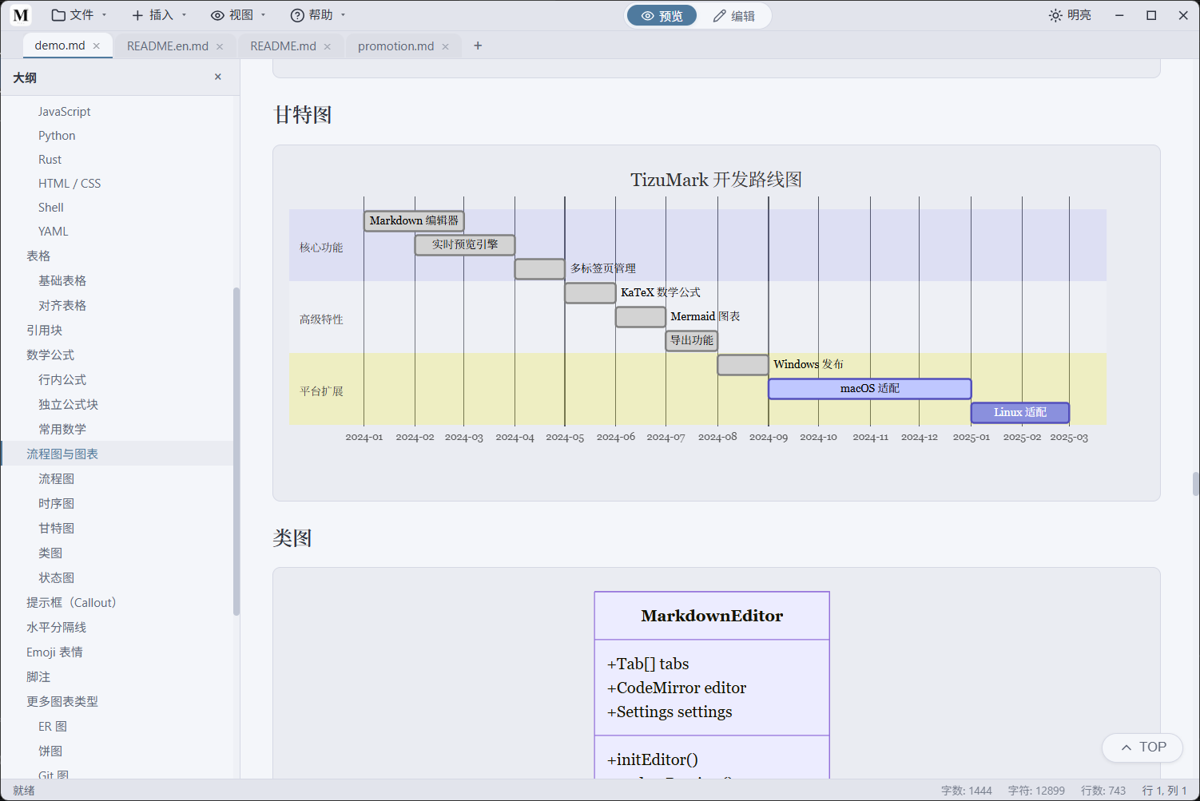Close the promotion.md tab
Viewport: 1200px width, 801px height.
446,46
